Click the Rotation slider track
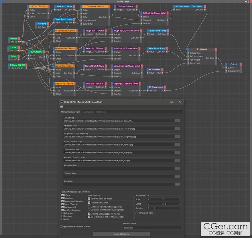The width and height of the screenshot is (252, 238). point(168,208)
